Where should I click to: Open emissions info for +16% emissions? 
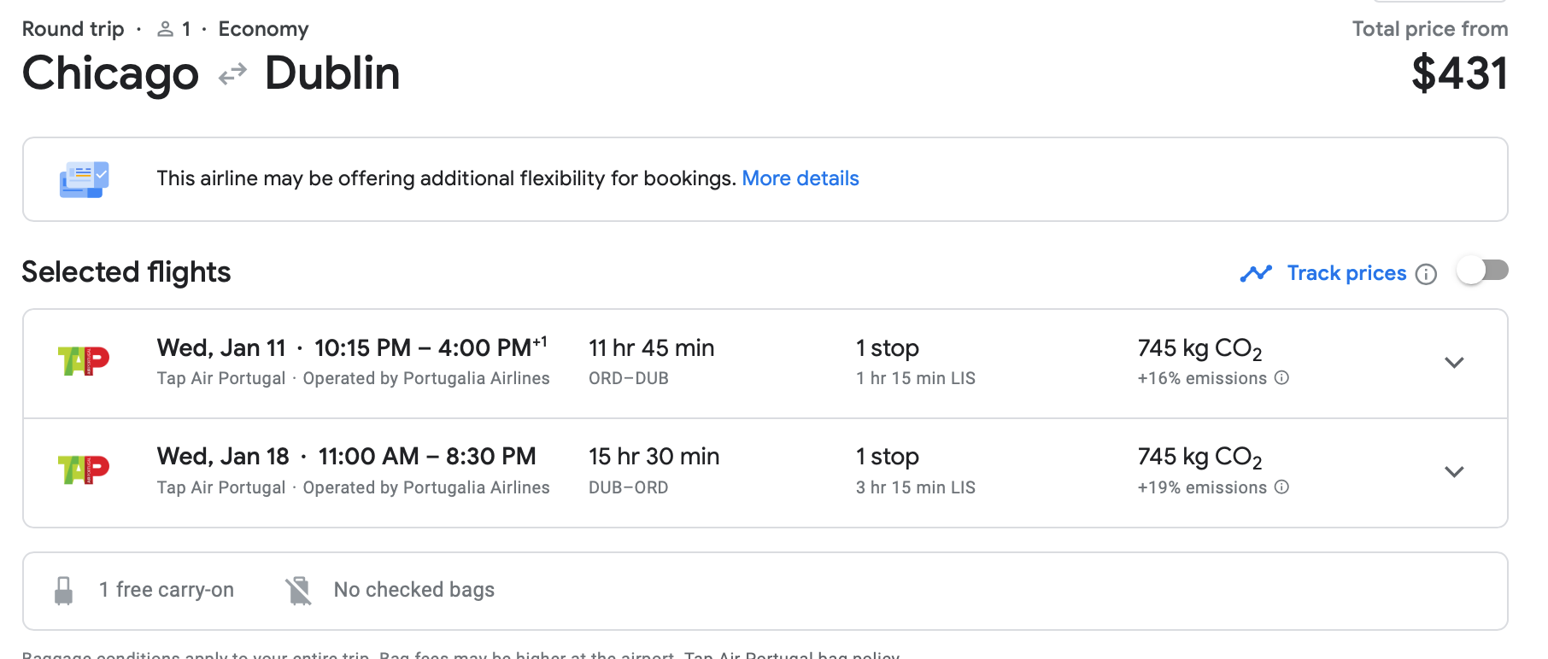pyautogui.click(x=1281, y=378)
